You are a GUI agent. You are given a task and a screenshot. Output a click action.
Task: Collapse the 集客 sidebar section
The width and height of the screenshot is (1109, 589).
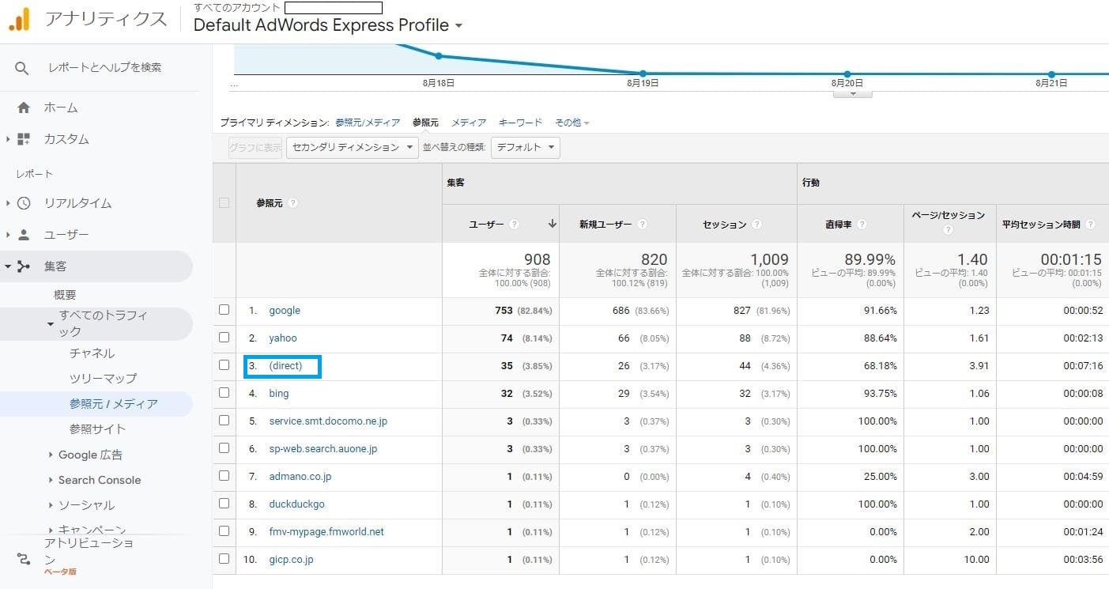[x=8, y=266]
